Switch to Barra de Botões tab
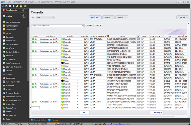191x126 pixels. 38,120
